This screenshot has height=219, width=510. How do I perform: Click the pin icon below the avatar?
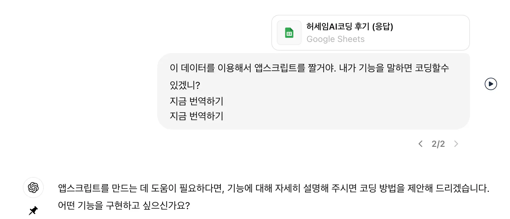coord(33,211)
